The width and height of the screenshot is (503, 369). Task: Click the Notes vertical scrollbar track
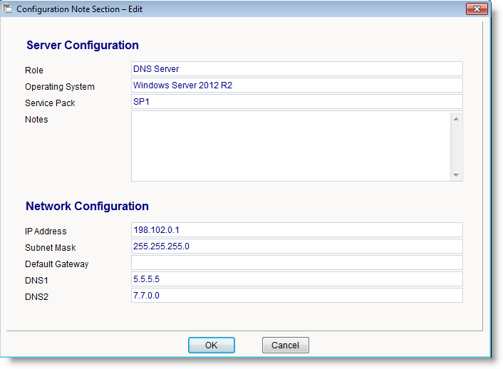(x=456, y=146)
